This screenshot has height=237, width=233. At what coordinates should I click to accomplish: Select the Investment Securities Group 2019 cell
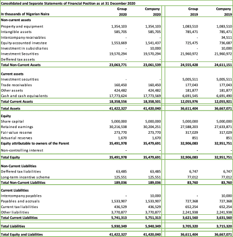189,54
